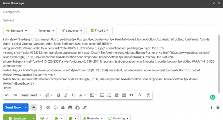The width and height of the screenshot is (223, 120).
Task: Open the Grammarly widget
Action: click(x=212, y=98)
